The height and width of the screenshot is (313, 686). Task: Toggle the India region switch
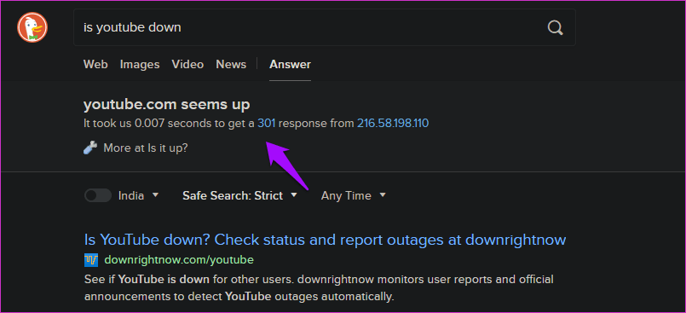pyautogui.click(x=98, y=195)
